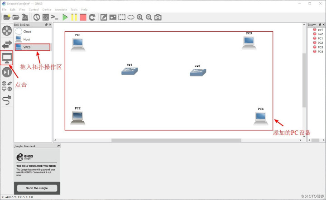
Task: Browse all devices in sidebar
Action: click(x=7, y=86)
